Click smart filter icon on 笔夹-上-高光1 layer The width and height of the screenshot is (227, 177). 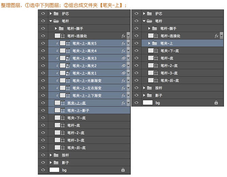[x=124, y=73]
